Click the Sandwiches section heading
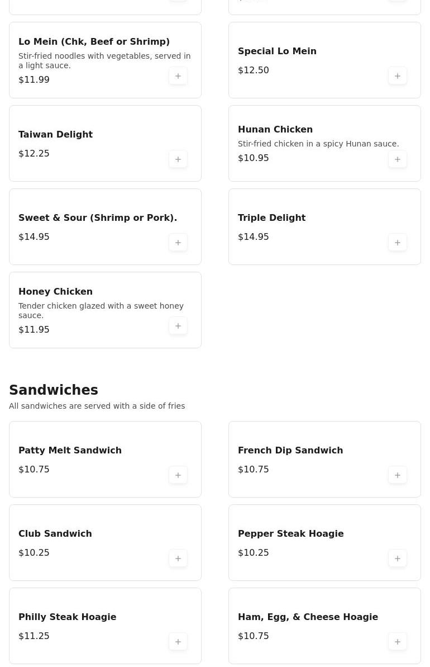Image resolution: width=430 pixels, height=667 pixels. click(x=54, y=390)
